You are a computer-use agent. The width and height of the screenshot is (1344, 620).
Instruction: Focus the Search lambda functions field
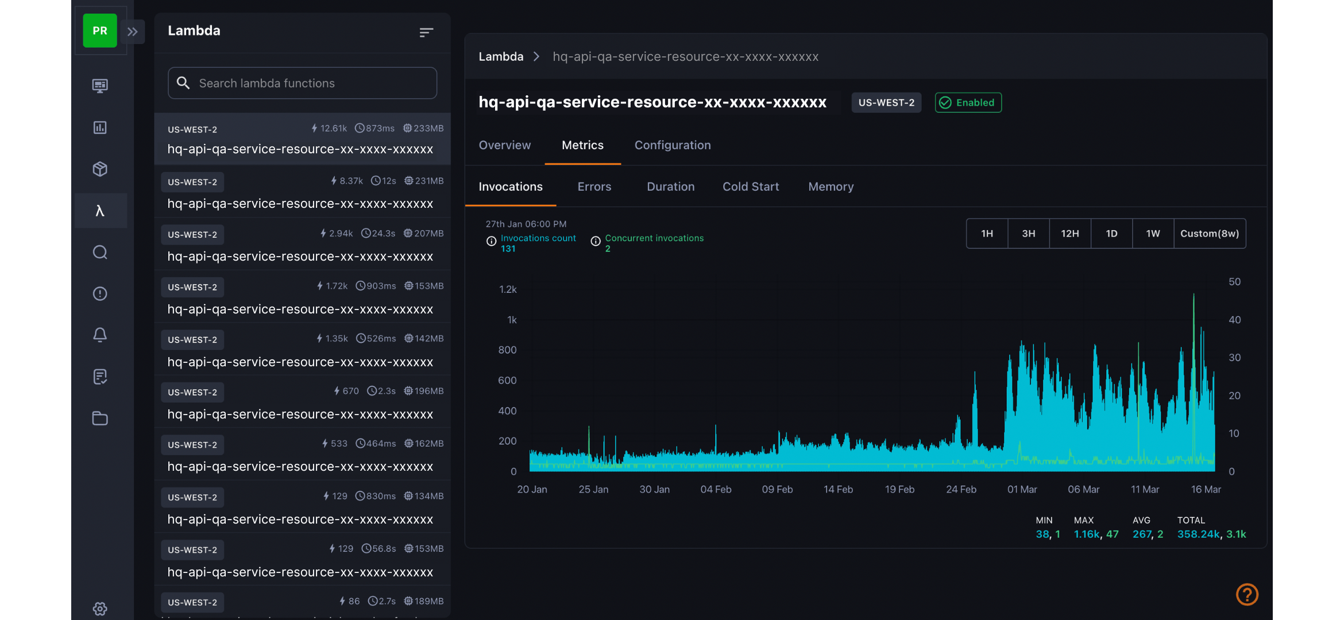tap(302, 83)
